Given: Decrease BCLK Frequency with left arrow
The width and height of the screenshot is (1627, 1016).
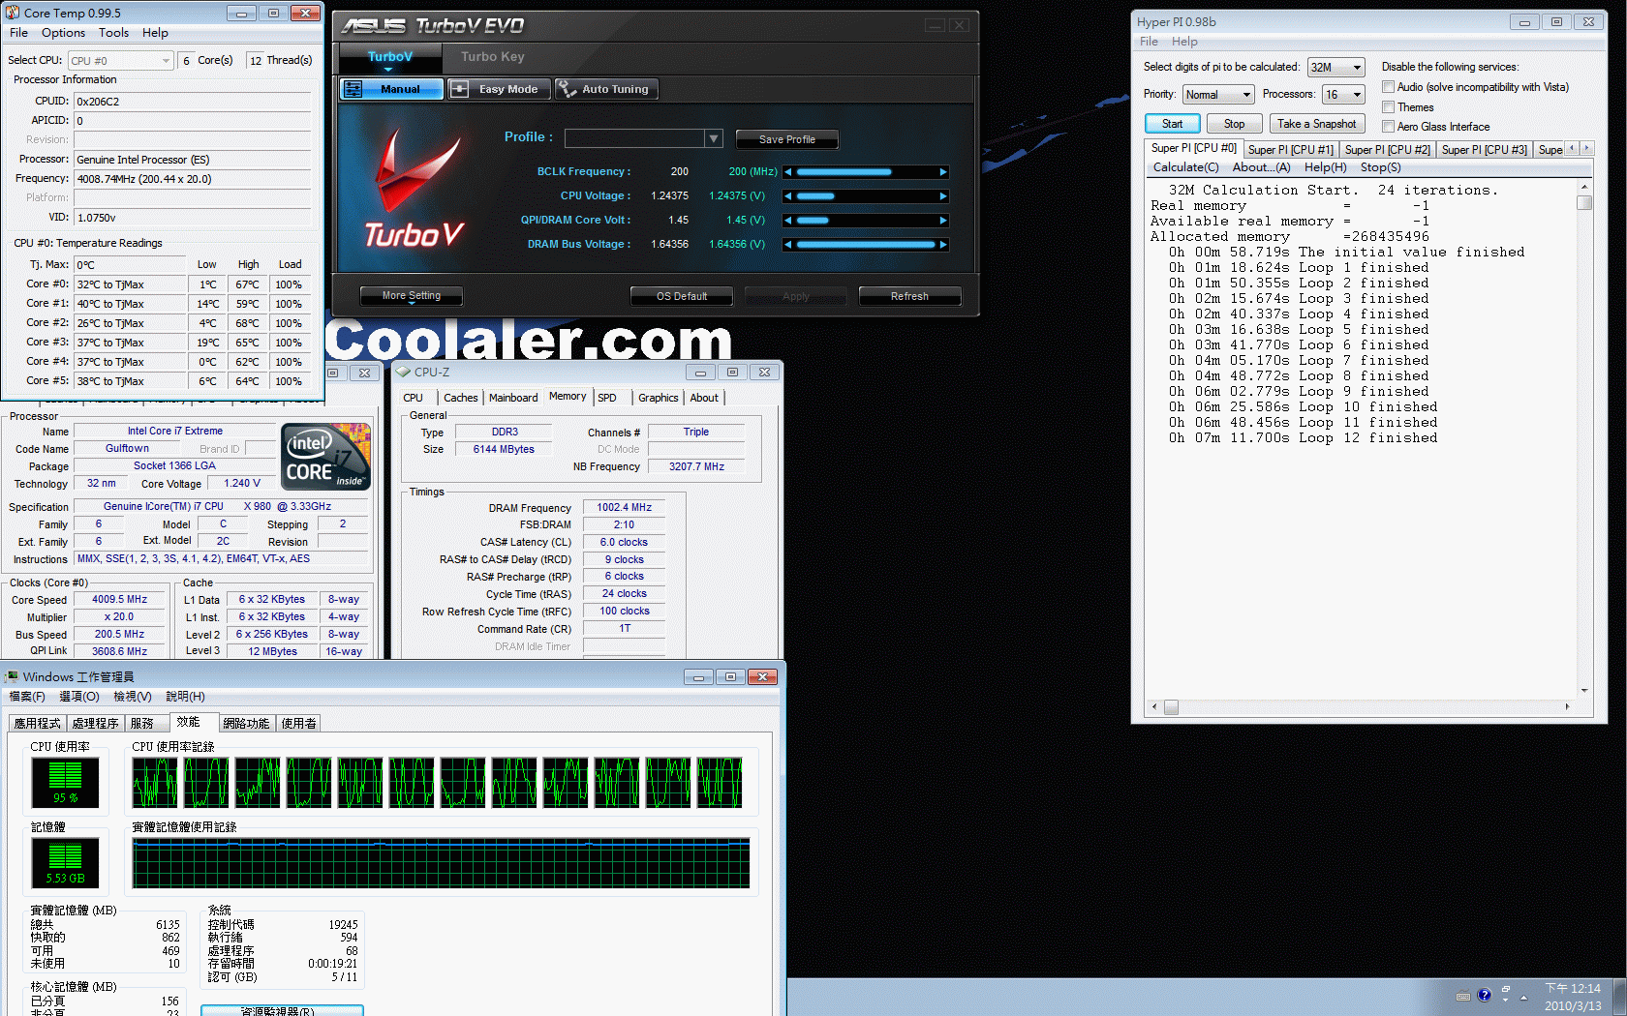Looking at the screenshot, I should (788, 172).
